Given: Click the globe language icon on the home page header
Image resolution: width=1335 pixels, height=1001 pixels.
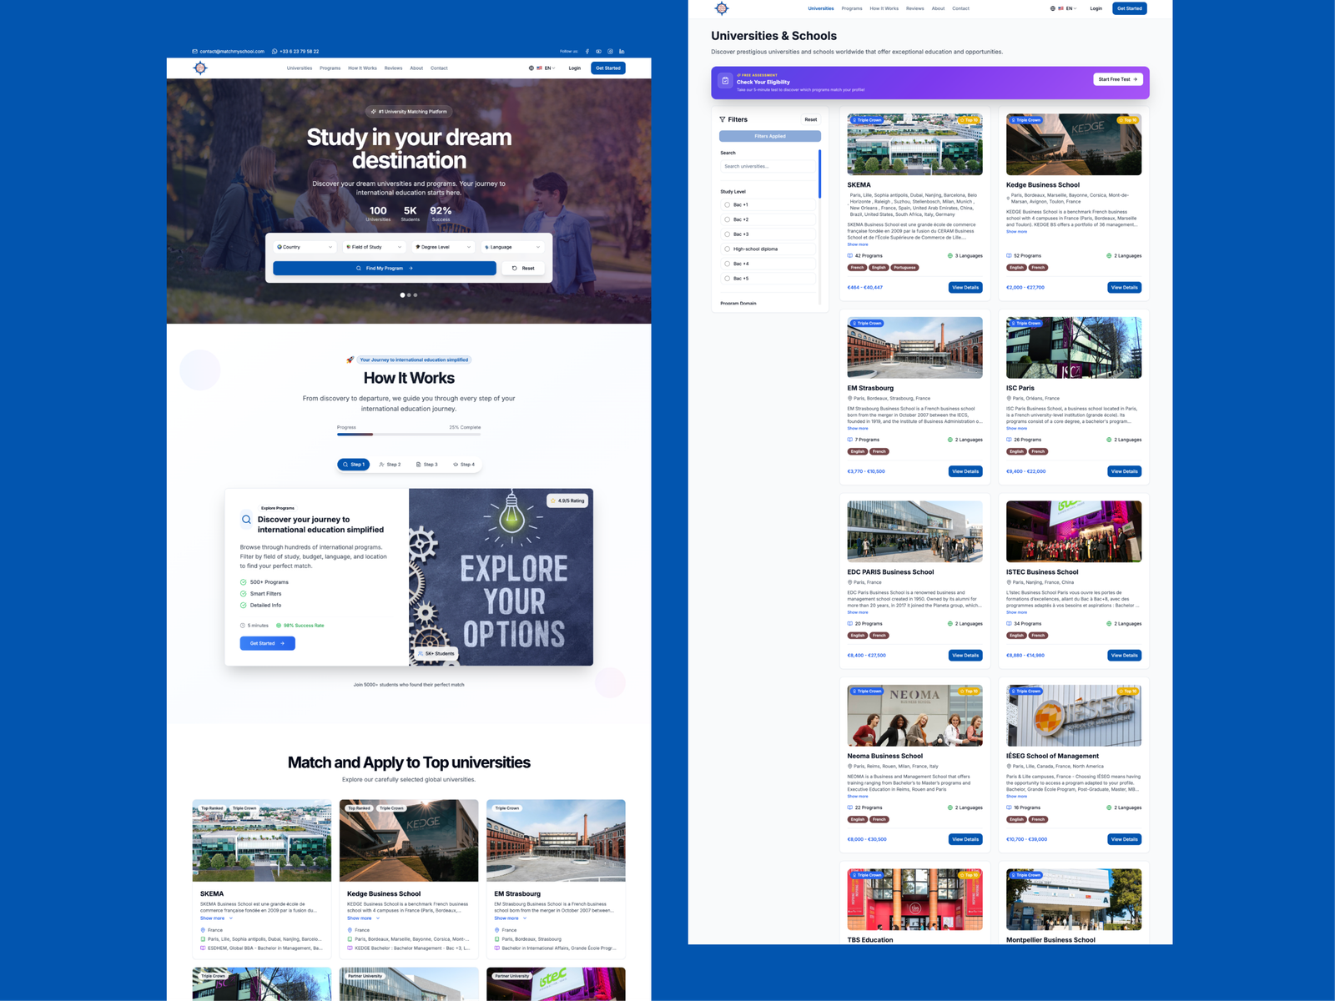Looking at the screenshot, I should (531, 68).
